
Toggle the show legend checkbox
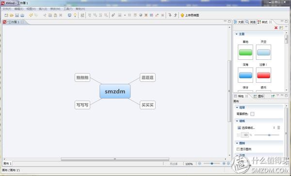pos(238,149)
